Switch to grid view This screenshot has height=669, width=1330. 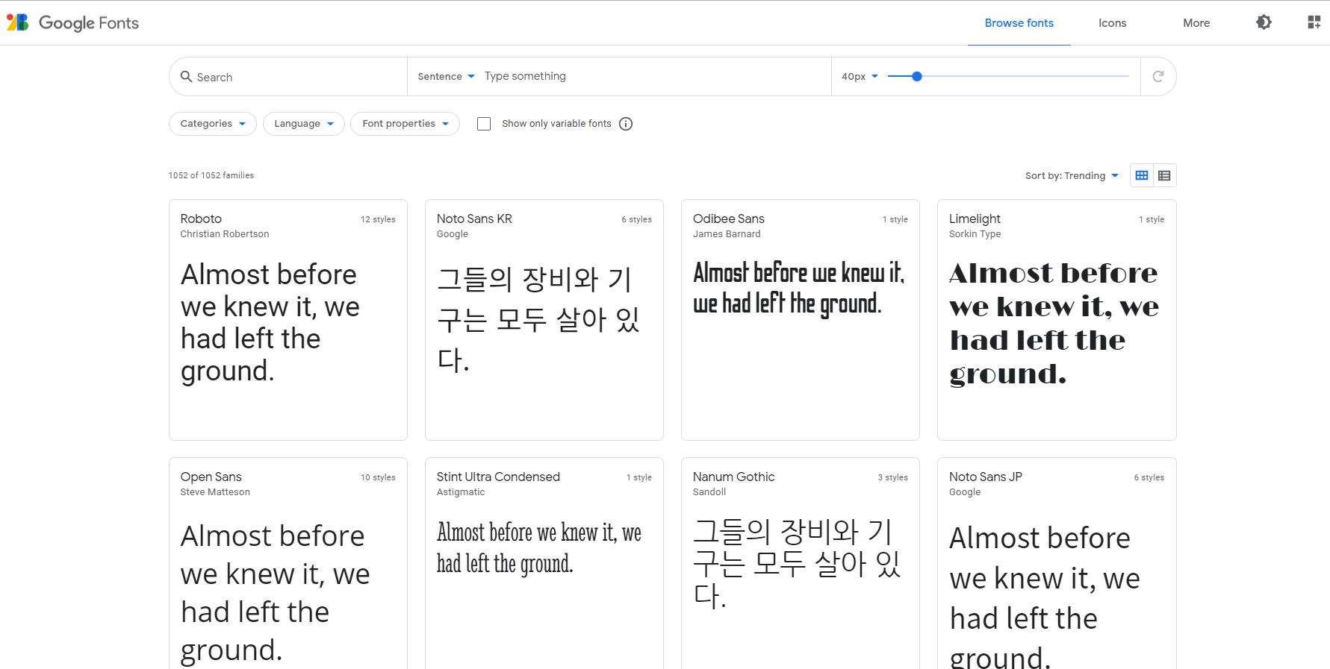pos(1142,175)
